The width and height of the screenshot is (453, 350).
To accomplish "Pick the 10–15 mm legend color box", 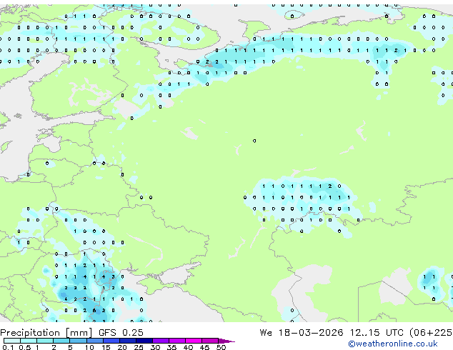I will pyautogui.click(x=95, y=341).
